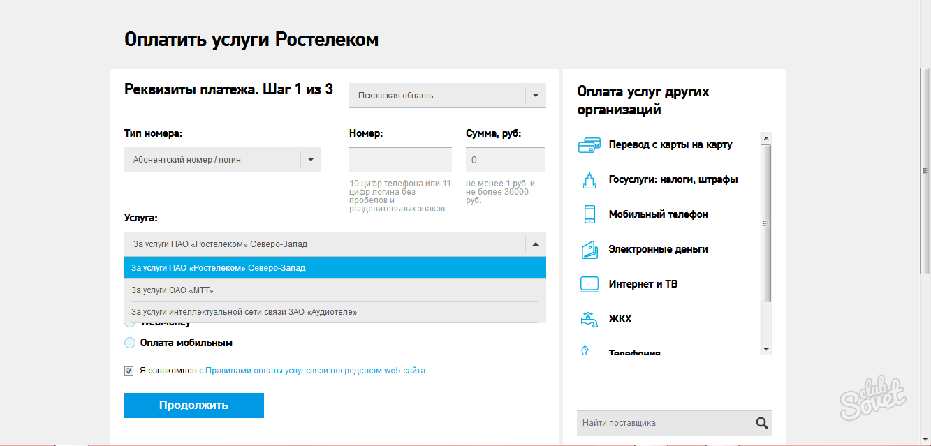The width and height of the screenshot is (931, 446).
Task: Open the Тип номера dropdown
Action: (x=223, y=160)
